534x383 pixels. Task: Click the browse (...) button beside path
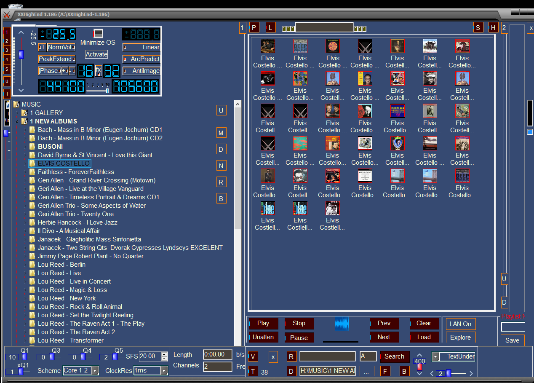[367, 371]
